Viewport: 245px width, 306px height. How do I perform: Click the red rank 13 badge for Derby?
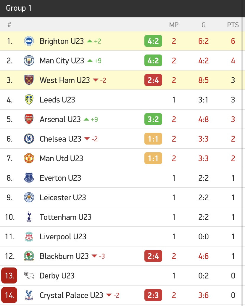click(9, 275)
